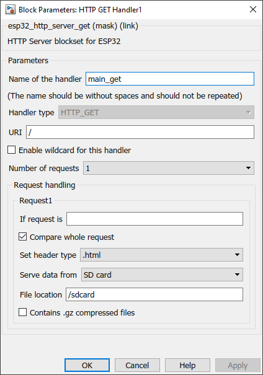Tick Contains .gz compressed files checkbox
Screen dimensions: 263x375
[x=23, y=312]
